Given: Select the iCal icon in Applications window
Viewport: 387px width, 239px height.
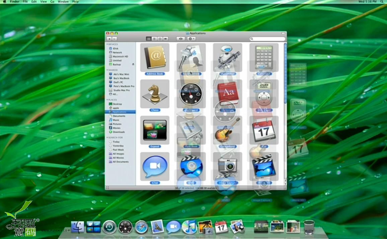Looking at the screenshot, I should pyautogui.click(x=264, y=130).
